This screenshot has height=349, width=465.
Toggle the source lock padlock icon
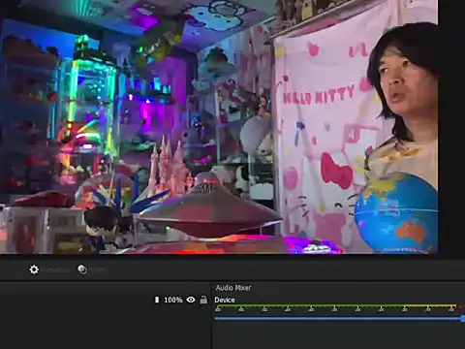coord(203,300)
